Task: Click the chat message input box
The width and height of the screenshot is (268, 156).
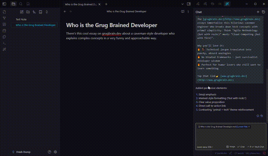Action: pyautogui.click(x=231, y=137)
